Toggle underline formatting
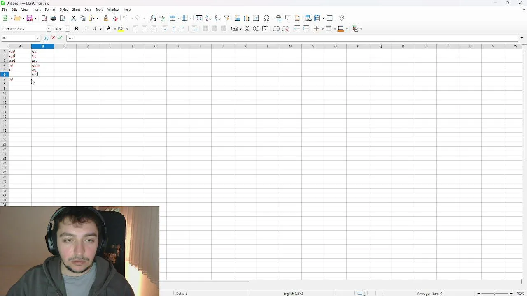This screenshot has width=527, height=296. click(x=94, y=29)
